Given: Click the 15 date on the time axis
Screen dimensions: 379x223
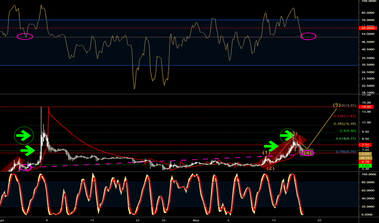Looking at the screenshot, I should [x=92, y=220].
